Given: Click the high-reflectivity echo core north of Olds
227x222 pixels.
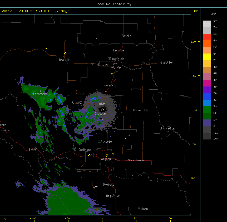Looking at the screenshot, I should click(x=94, y=99).
